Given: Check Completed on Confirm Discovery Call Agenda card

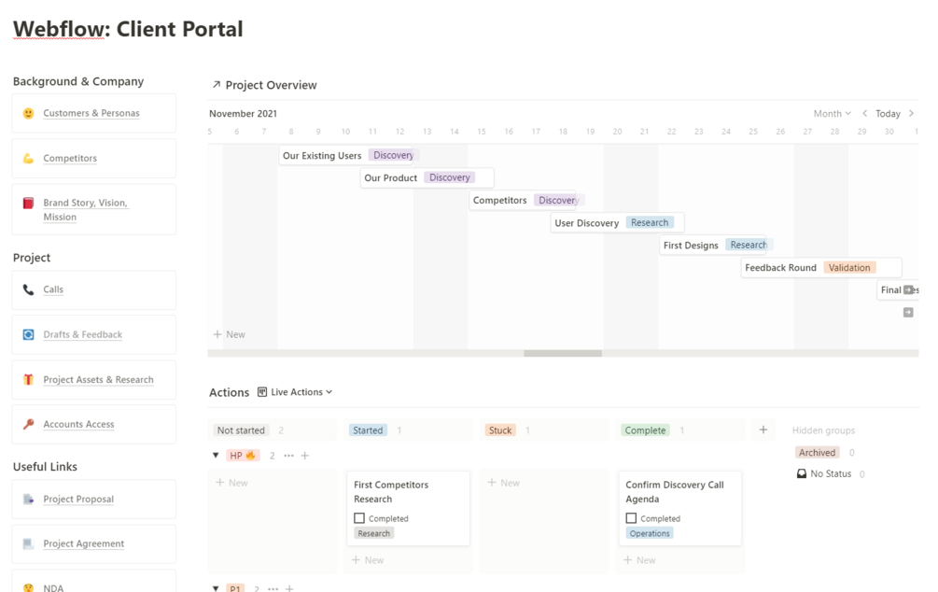Looking at the screenshot, I should [631, 518].
